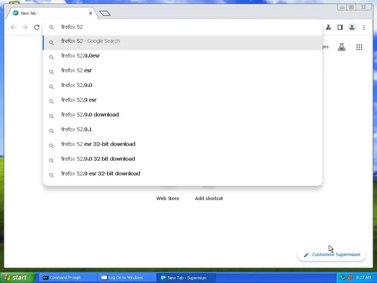
Task: Click the omnibox text 'firefox 52'
Action: (x=72, y=27)
